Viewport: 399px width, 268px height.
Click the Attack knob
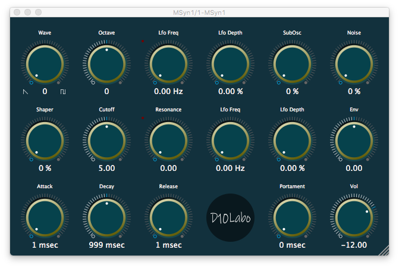pyautogui.click(x=45, y=218)
